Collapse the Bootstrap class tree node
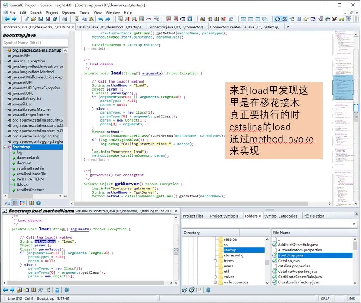 pos(5,147)
